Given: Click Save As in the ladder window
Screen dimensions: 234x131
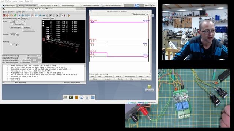Looking at the screenshot, I should [x=118, y=76].
